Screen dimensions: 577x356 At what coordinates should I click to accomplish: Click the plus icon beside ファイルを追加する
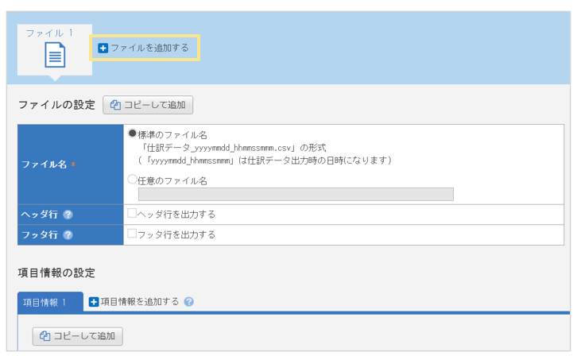103,48
